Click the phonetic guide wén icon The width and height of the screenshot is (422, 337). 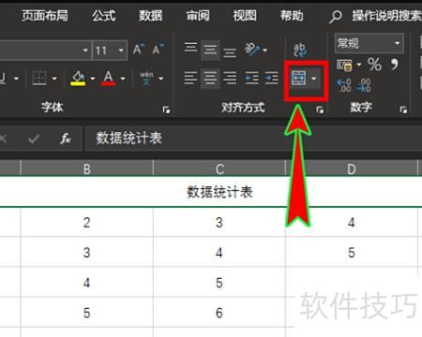tap(146, 79)
